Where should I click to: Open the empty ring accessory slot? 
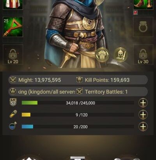point(143,27)
